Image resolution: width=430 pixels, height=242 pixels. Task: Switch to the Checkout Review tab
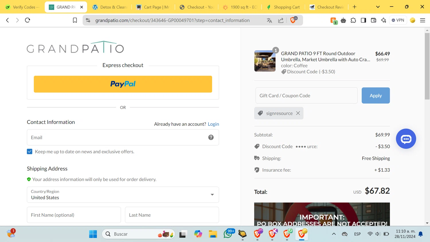(327, 7)
